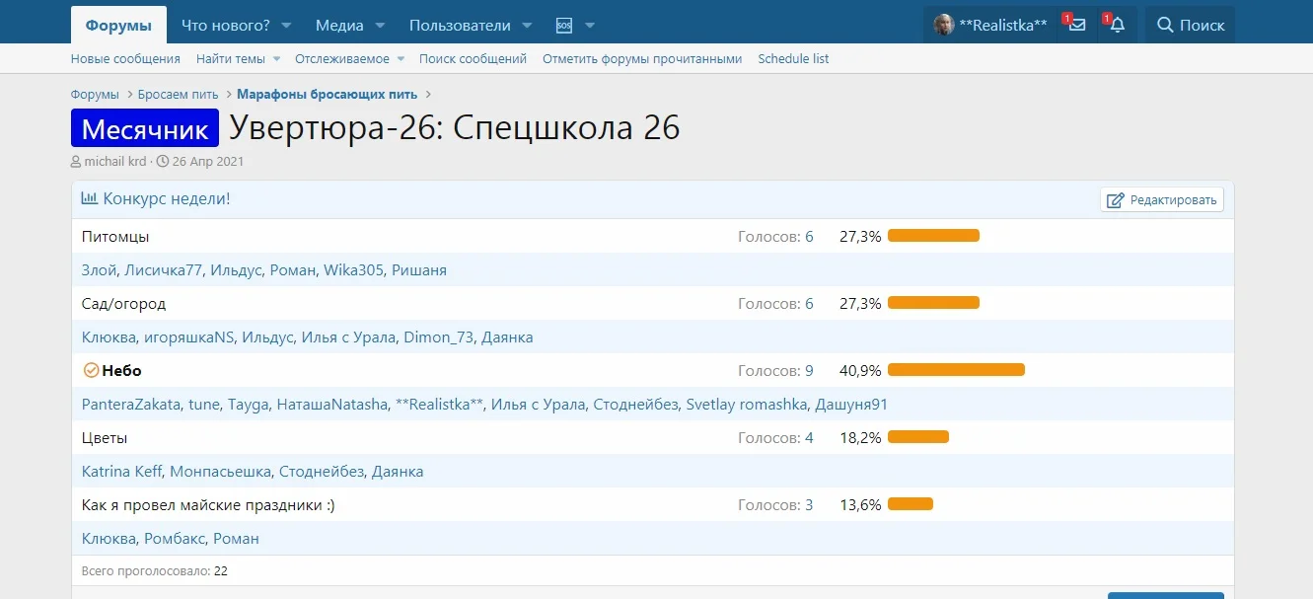Screen dimensions: 1313x599
Task: Click the person icon beside michail krd
Action: point(76,161)
